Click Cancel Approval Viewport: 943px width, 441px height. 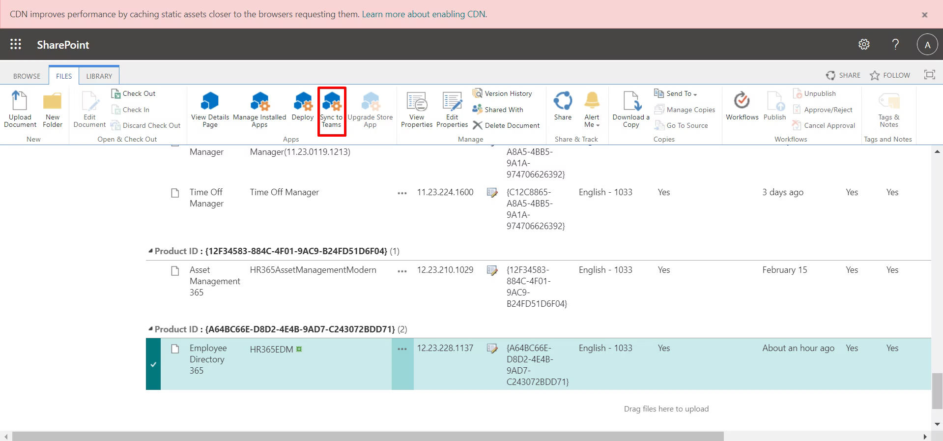click(824, 125)
